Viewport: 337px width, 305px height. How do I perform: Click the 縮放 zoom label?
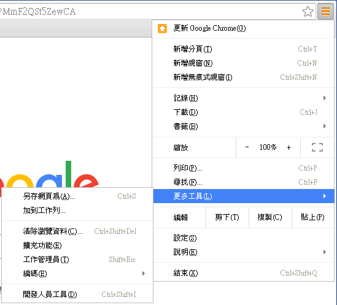180,148
